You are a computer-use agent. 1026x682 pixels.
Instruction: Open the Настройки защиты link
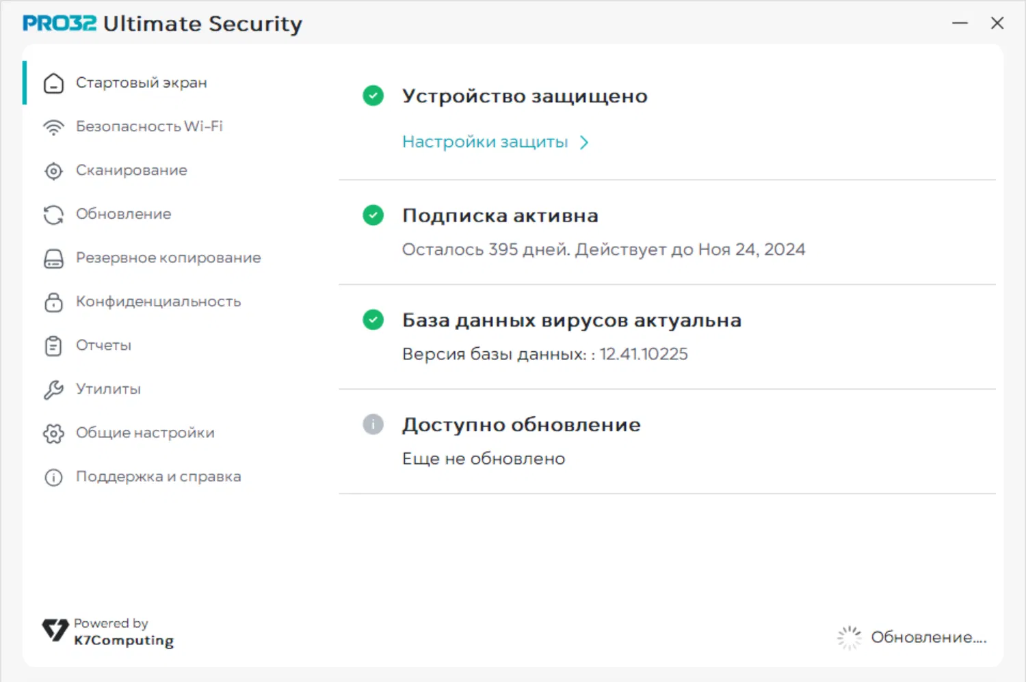tap(485, 142)
